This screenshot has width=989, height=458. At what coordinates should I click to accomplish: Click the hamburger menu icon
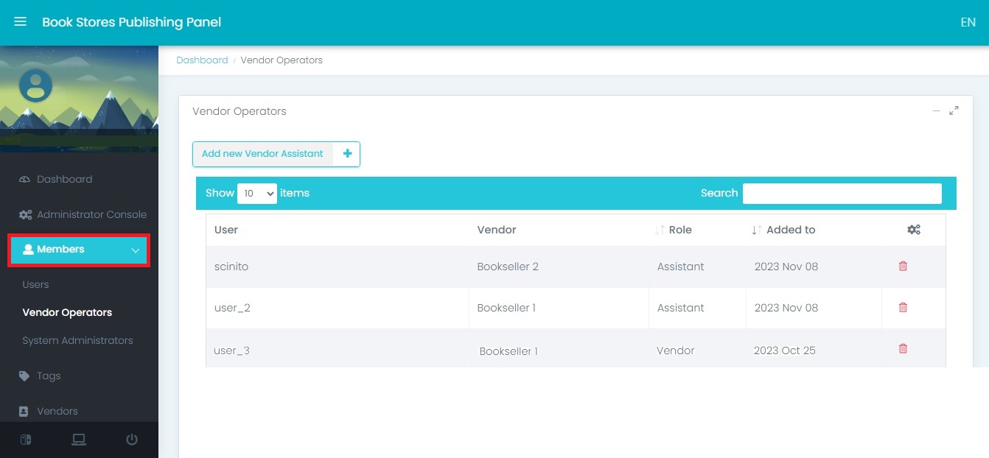point(21,22)
